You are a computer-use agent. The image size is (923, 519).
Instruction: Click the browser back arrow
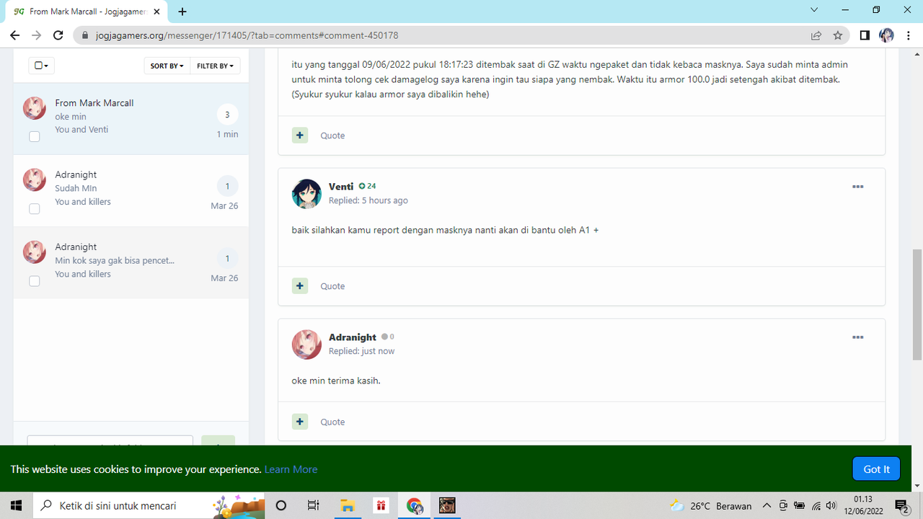[14, 35]
